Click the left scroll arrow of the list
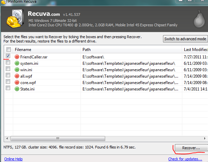This screenshot has width=208, height=162. tap(7, 139)
